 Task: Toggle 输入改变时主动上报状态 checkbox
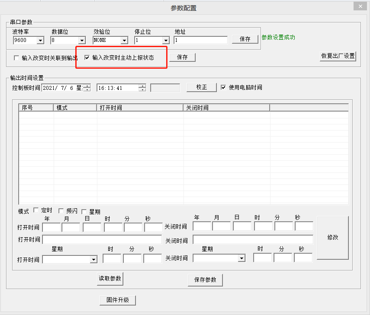pyautogui.click(x=87, y=57)
